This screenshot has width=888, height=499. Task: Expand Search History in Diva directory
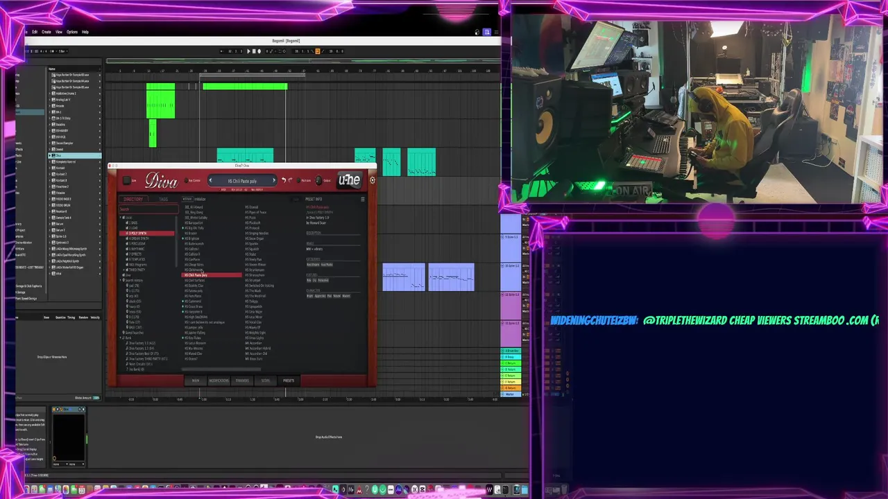(120, 281)
